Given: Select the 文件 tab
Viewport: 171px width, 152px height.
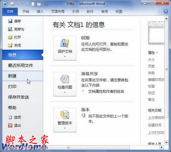Looking at the screenshot, I should pyautogui.click(x=10, y=11).
